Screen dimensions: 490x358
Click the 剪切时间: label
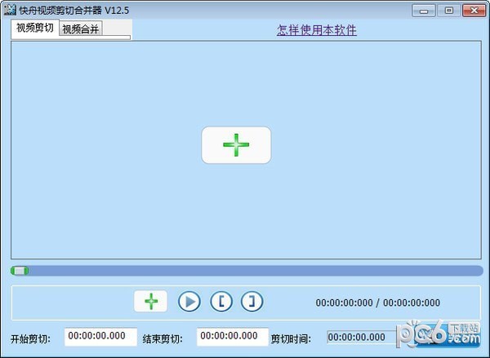point(291,339)
